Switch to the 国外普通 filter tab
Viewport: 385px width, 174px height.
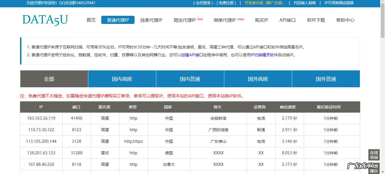pos(326,79)
